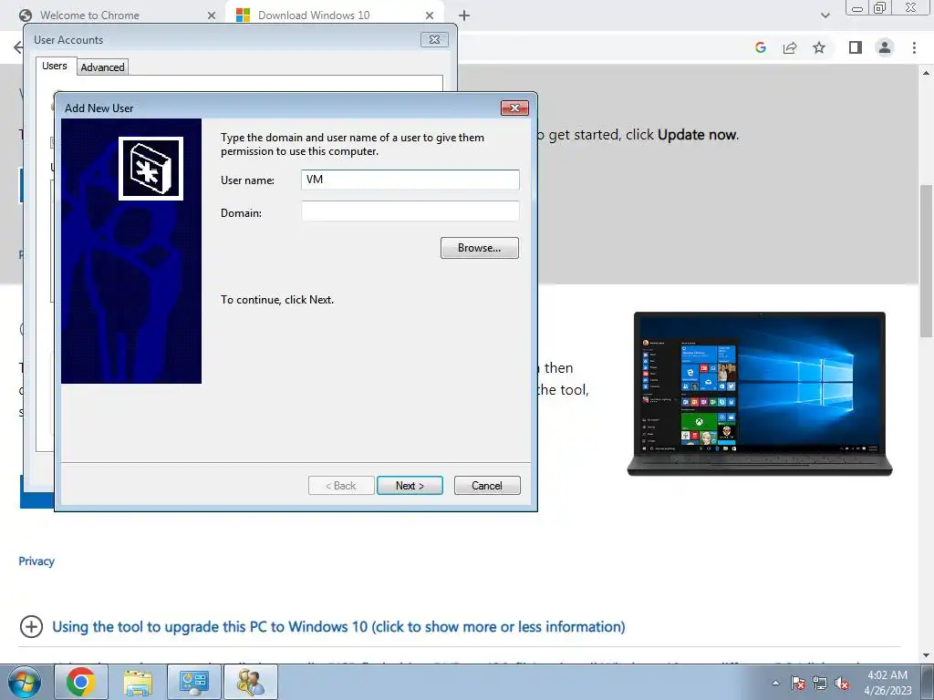Open Control Panel taskbar icon
Viewport: 934px width, 700px height.
[193, 682]
